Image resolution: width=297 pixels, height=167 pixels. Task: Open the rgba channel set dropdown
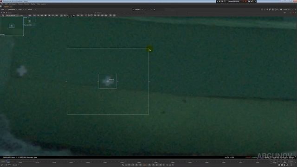pos(4,9)
